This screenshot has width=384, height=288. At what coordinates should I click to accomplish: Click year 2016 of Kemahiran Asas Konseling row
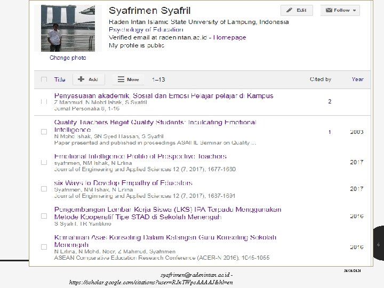coord(357,247)
